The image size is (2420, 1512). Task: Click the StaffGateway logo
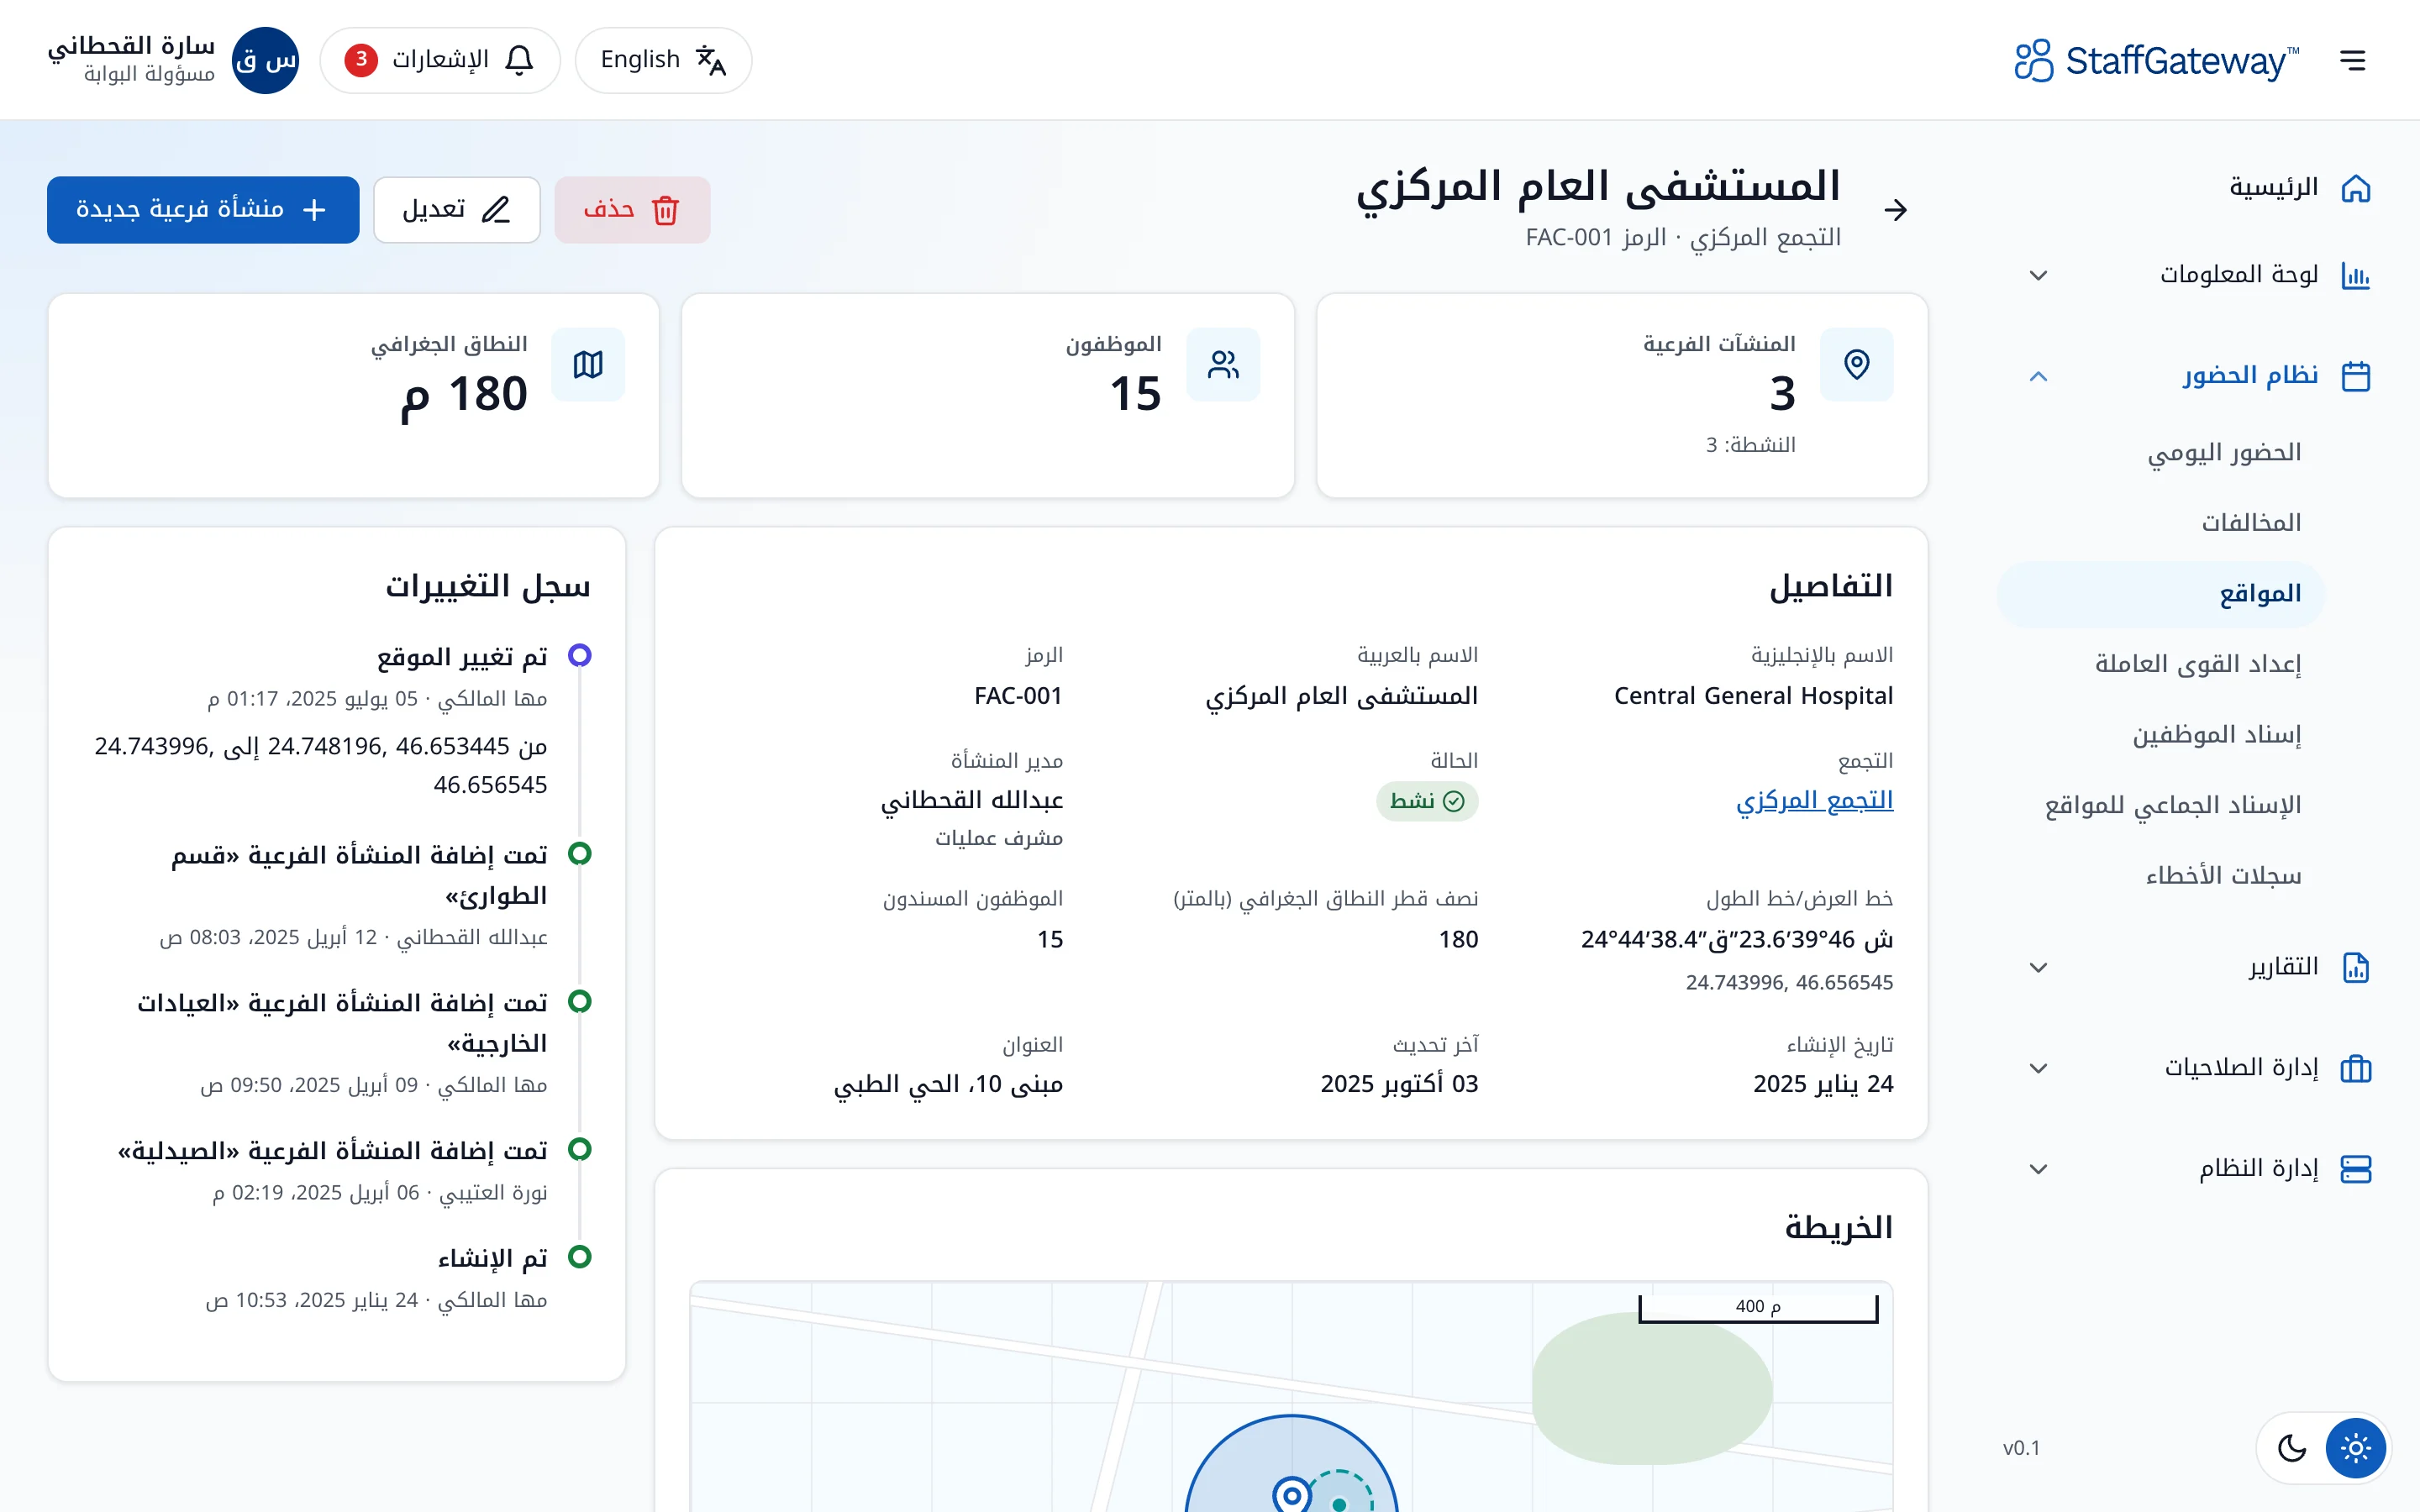point(2156,61)
